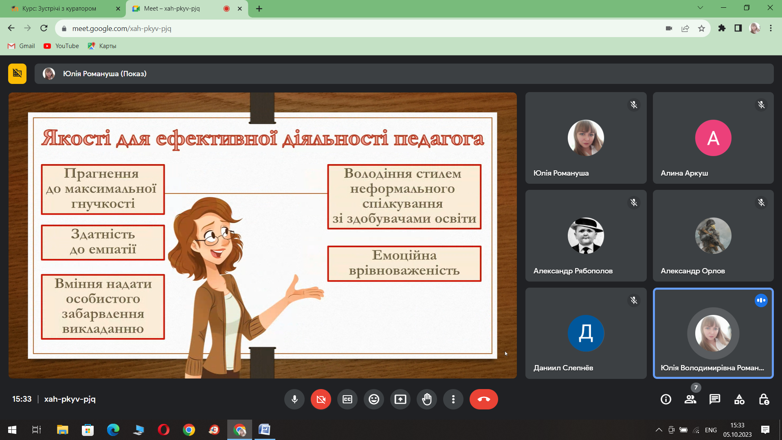Open meeting details info icon
This screenshot has height=440, width=782.
point(666,399)
